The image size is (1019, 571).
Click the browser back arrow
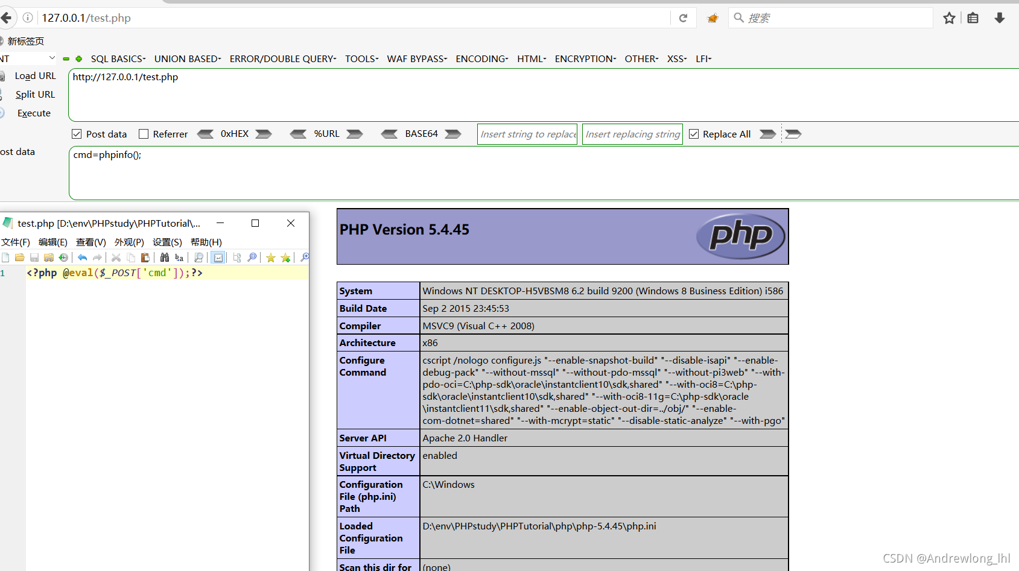click(5, 18)
